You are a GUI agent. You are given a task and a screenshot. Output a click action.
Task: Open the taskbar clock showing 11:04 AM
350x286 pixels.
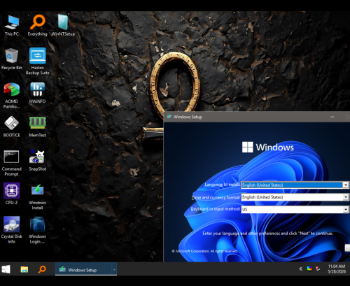pos(337,269)
